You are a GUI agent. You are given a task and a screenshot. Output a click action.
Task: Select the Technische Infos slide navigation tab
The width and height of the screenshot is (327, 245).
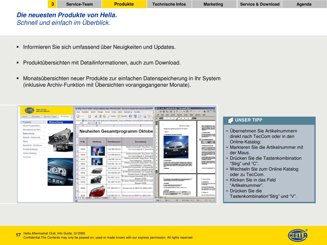click(169, 4)
